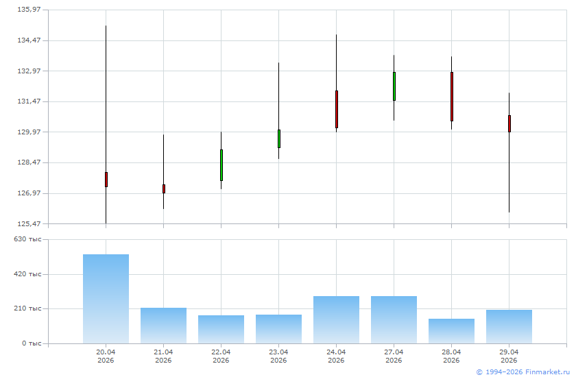This screenshot has width=576, height=377.
Task: Select the red candlestick for 29.04
Action: (509, 123)
